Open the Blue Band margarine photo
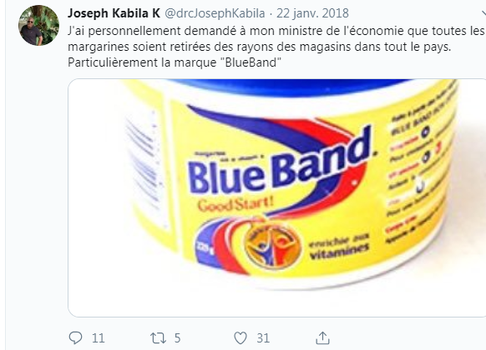Image resolution: width=486 pixels, height=350 pixels. click(x=276, y=197)
